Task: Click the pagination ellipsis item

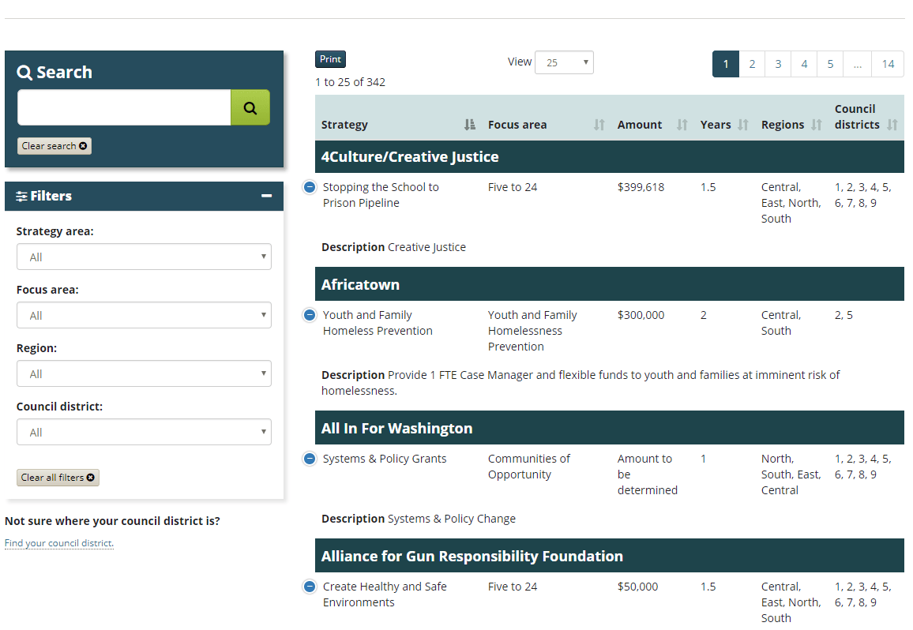Action: coord(857,64)
